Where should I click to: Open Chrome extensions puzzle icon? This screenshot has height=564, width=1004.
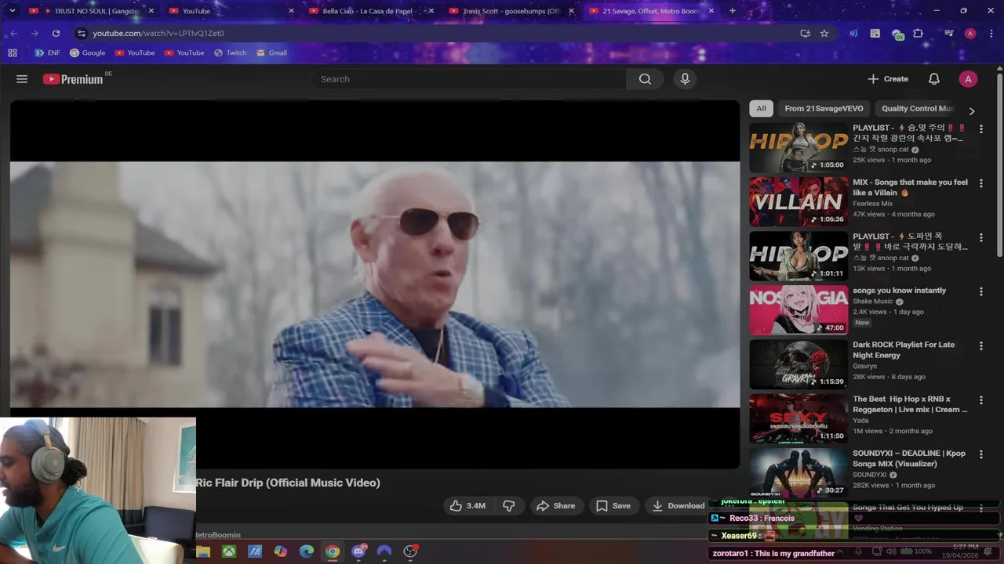pyautogui.click(x=918, y=33)
